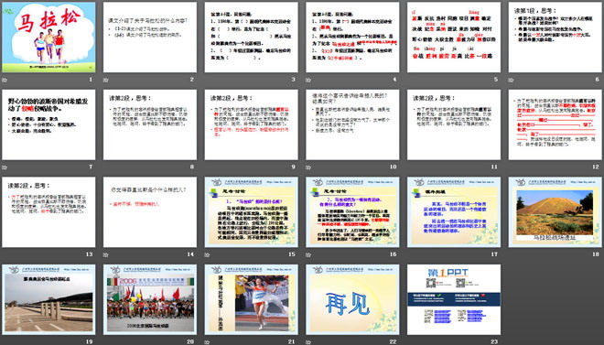Click the animation star icon under slide 2
The image size is (604, 345).
(106, 80)
